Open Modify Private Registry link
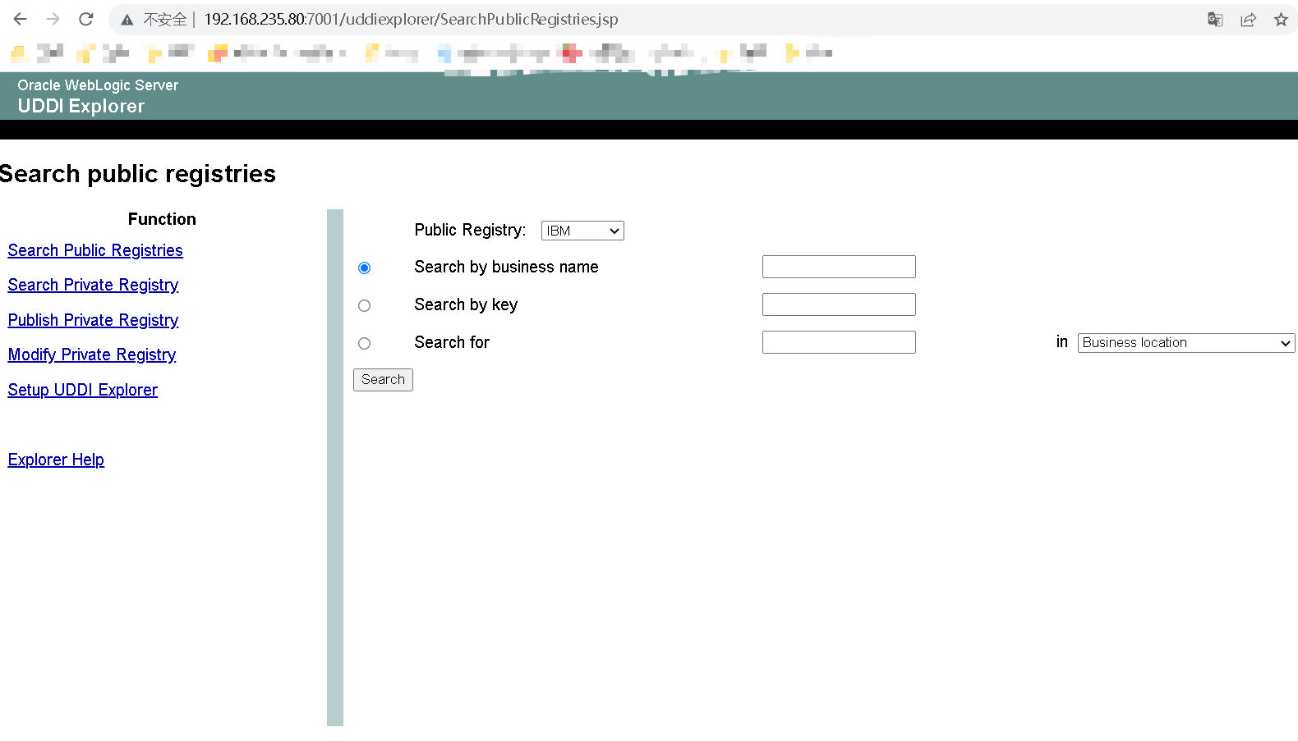The image size is (1298, 741). [x=92, y=354]
